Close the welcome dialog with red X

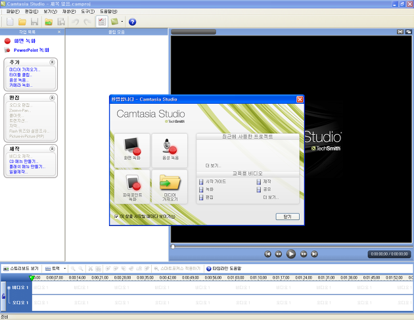[300, 99]
